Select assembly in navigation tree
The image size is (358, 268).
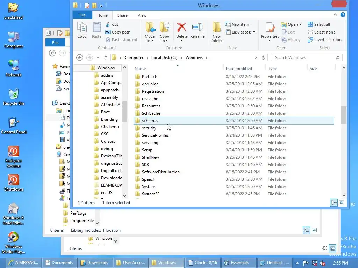pyautogui.click(x=109, y=97)
